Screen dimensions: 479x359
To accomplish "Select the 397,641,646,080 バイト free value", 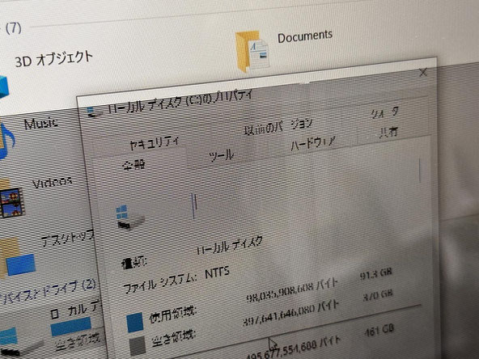I will point(290,314).
